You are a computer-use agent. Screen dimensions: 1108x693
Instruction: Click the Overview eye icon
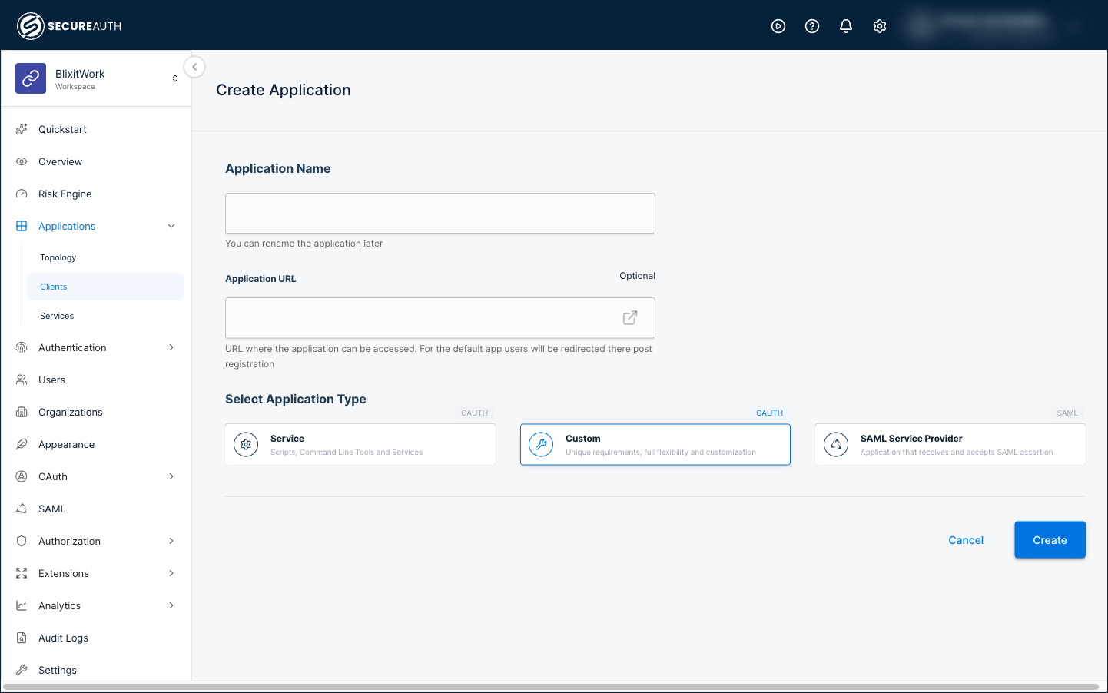tap(22, 161)
